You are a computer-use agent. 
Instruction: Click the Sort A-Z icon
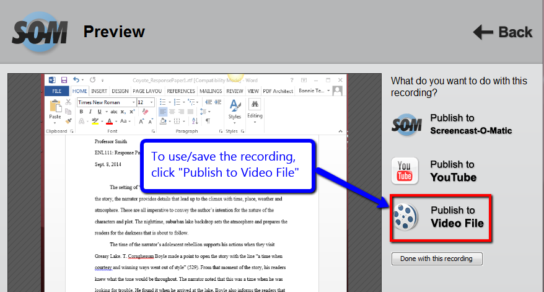pyautogui.click(x=195, y=121)
